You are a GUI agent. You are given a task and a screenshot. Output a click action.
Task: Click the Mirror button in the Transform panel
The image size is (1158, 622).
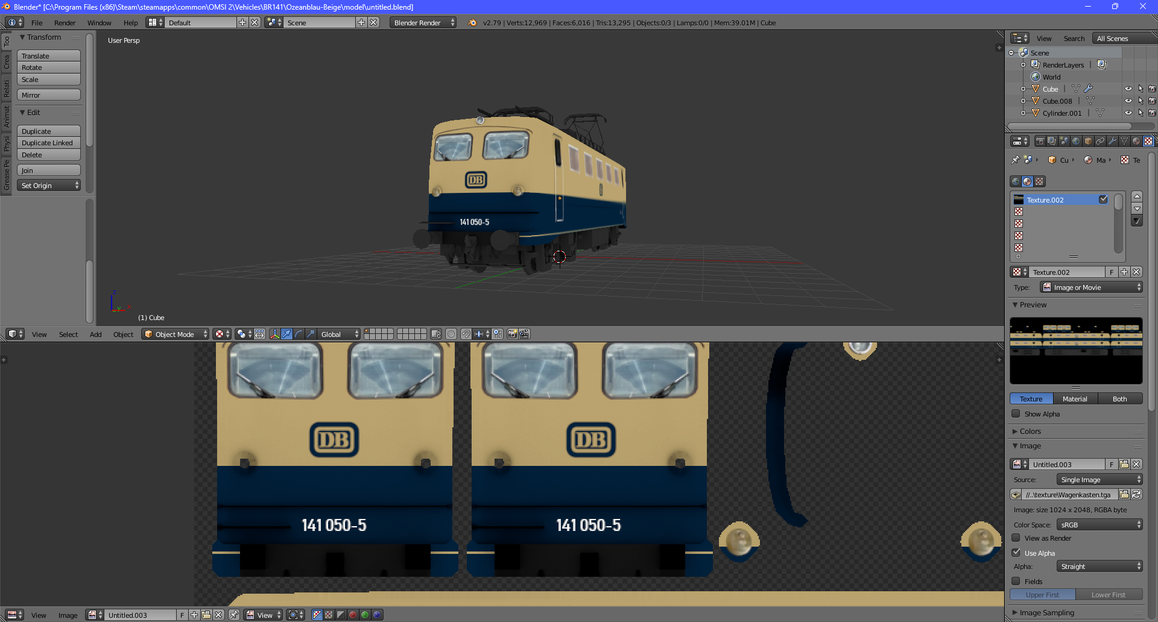coord(48,95)
